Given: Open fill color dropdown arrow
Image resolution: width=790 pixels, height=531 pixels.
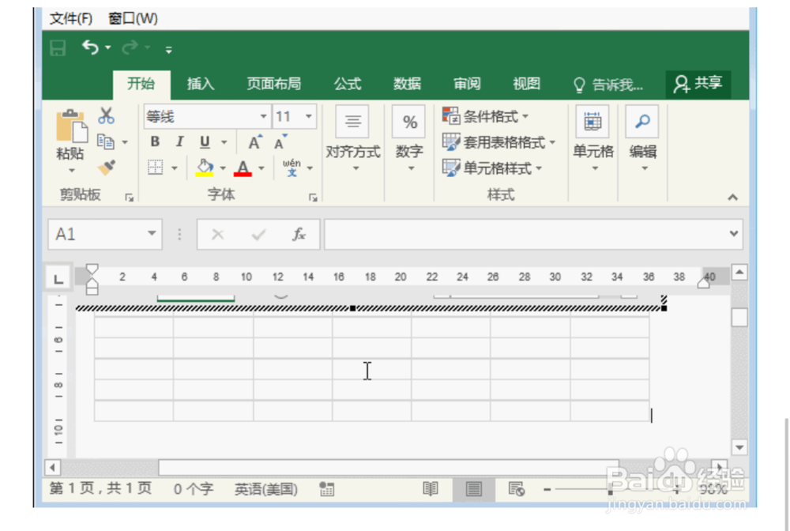Looking at the screenshot, I should (x=223, y=168).
